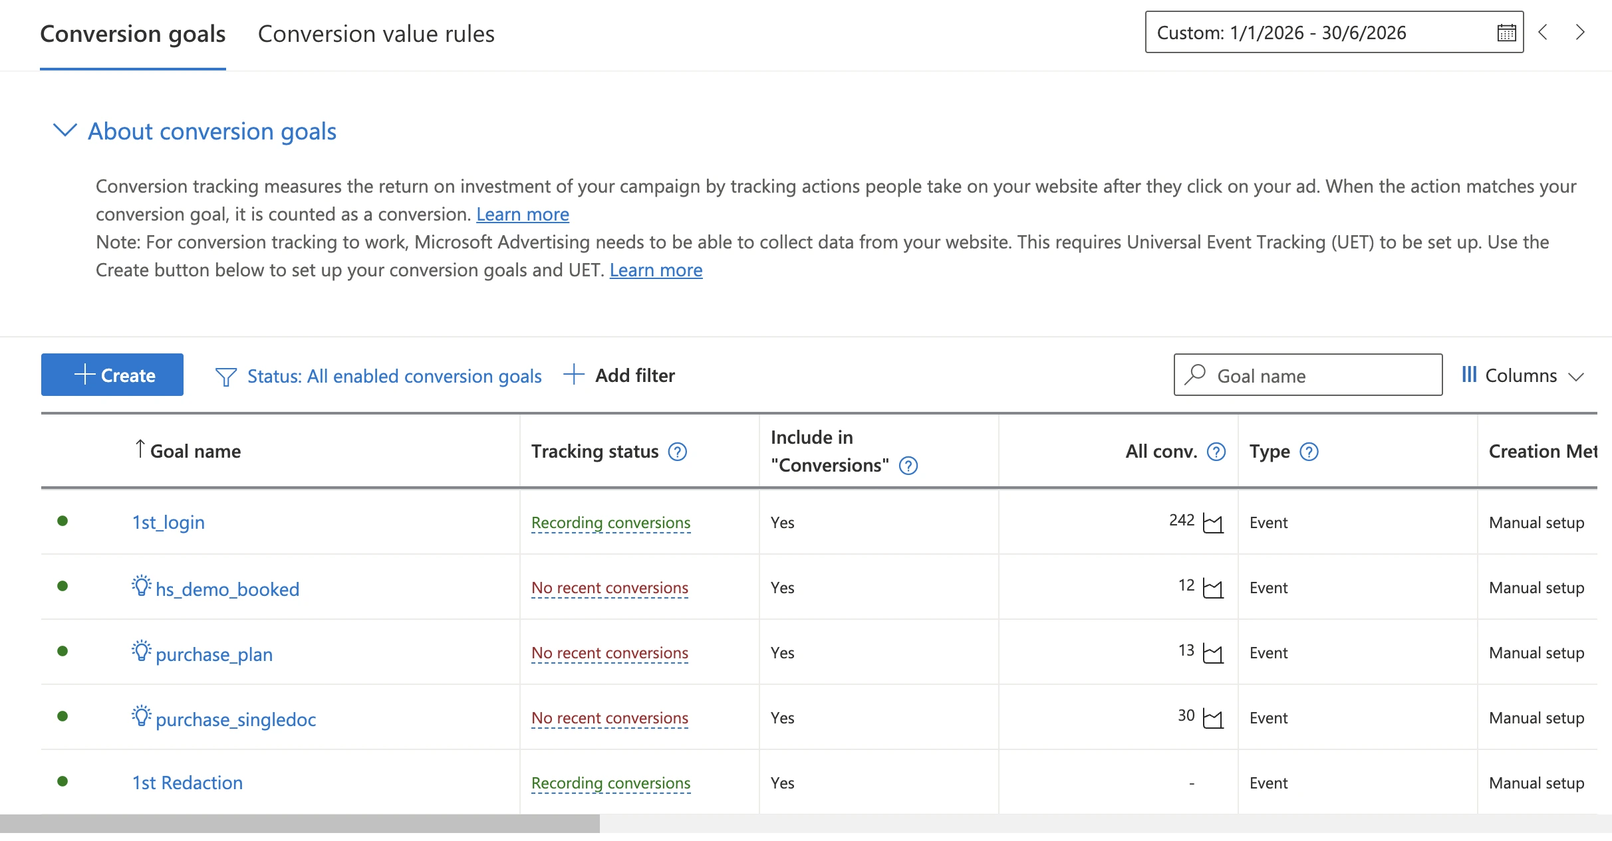Open Tracking status help icon

tap(678, 452)
